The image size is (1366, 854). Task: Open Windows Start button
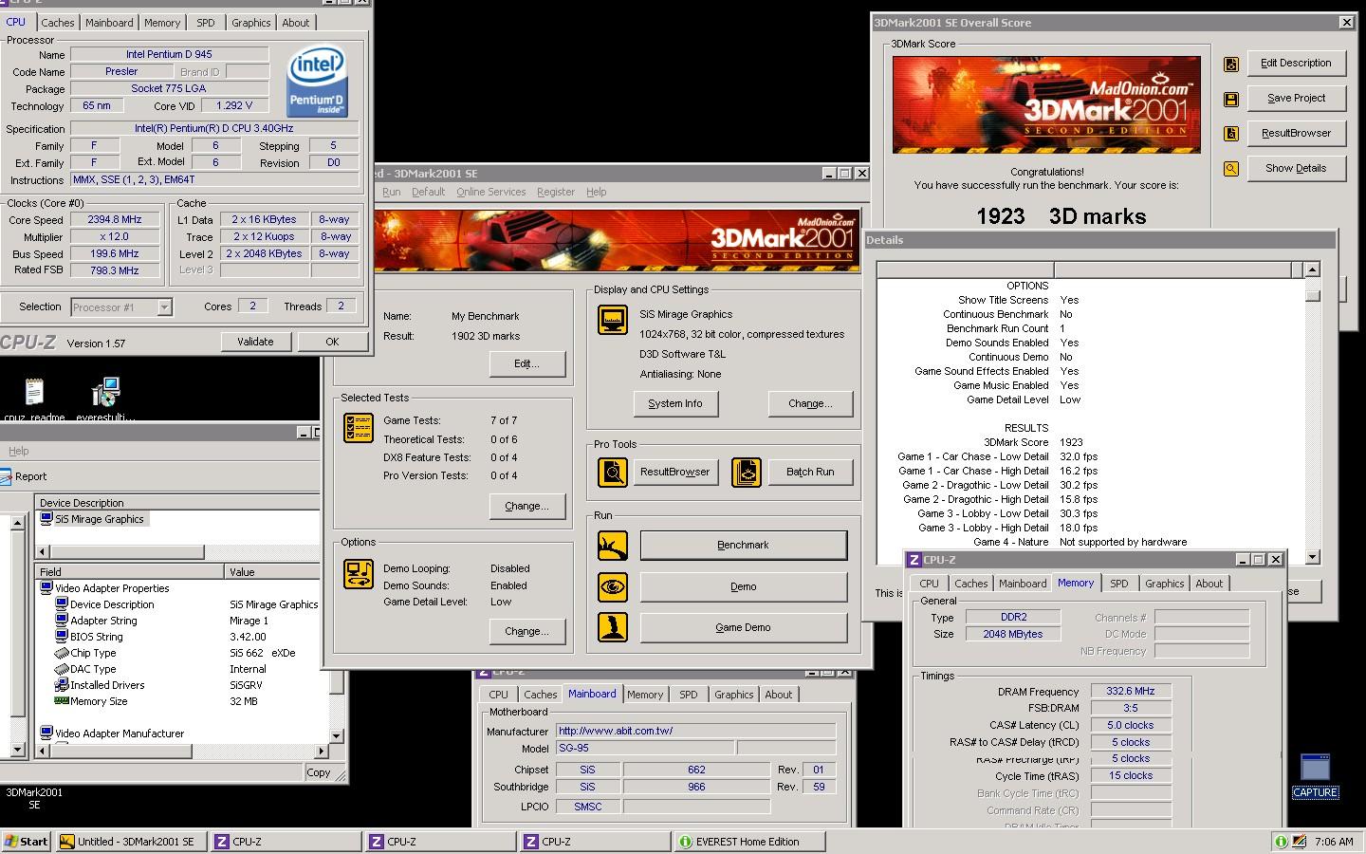coord(27,842)
